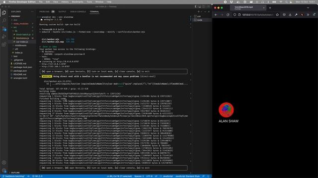Open the Source Control view
The width and height of the screenshot is (318, 178).
tap(4, 29)
